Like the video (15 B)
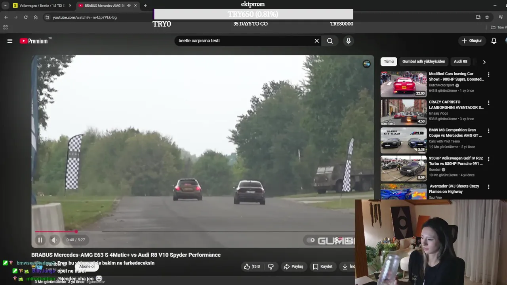This screenshot has height=285, width=507. [x=252, y=266]
